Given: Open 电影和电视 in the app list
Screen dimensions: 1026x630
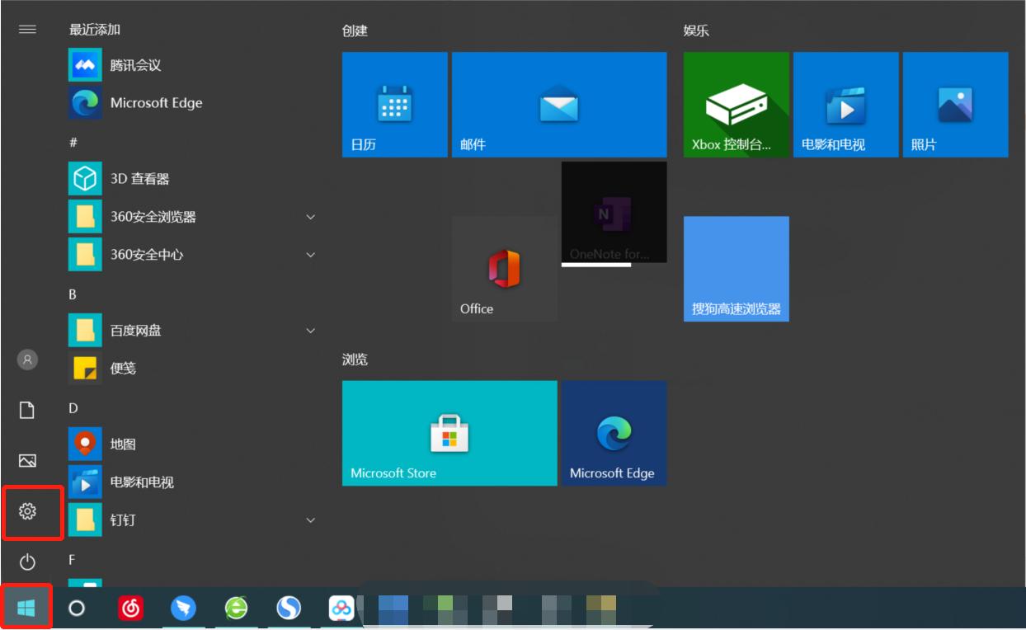Looking at the screenshot, I should (192, 482).
